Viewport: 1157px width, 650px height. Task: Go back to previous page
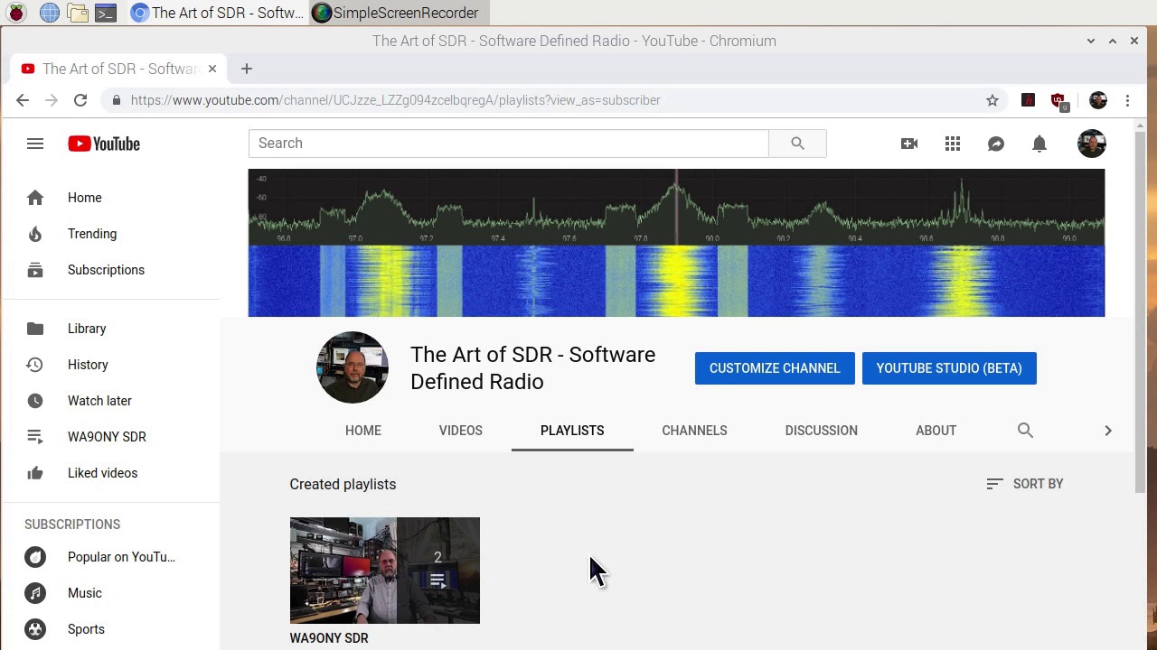click(23, 100)
